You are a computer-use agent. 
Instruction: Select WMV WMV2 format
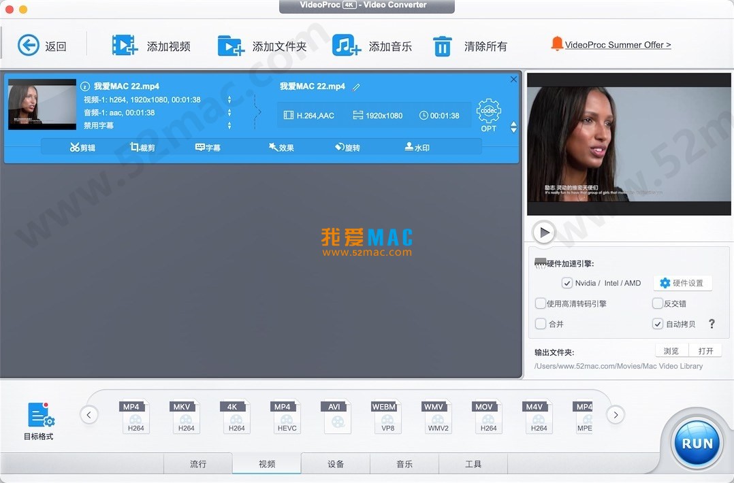tap(437, 416)
